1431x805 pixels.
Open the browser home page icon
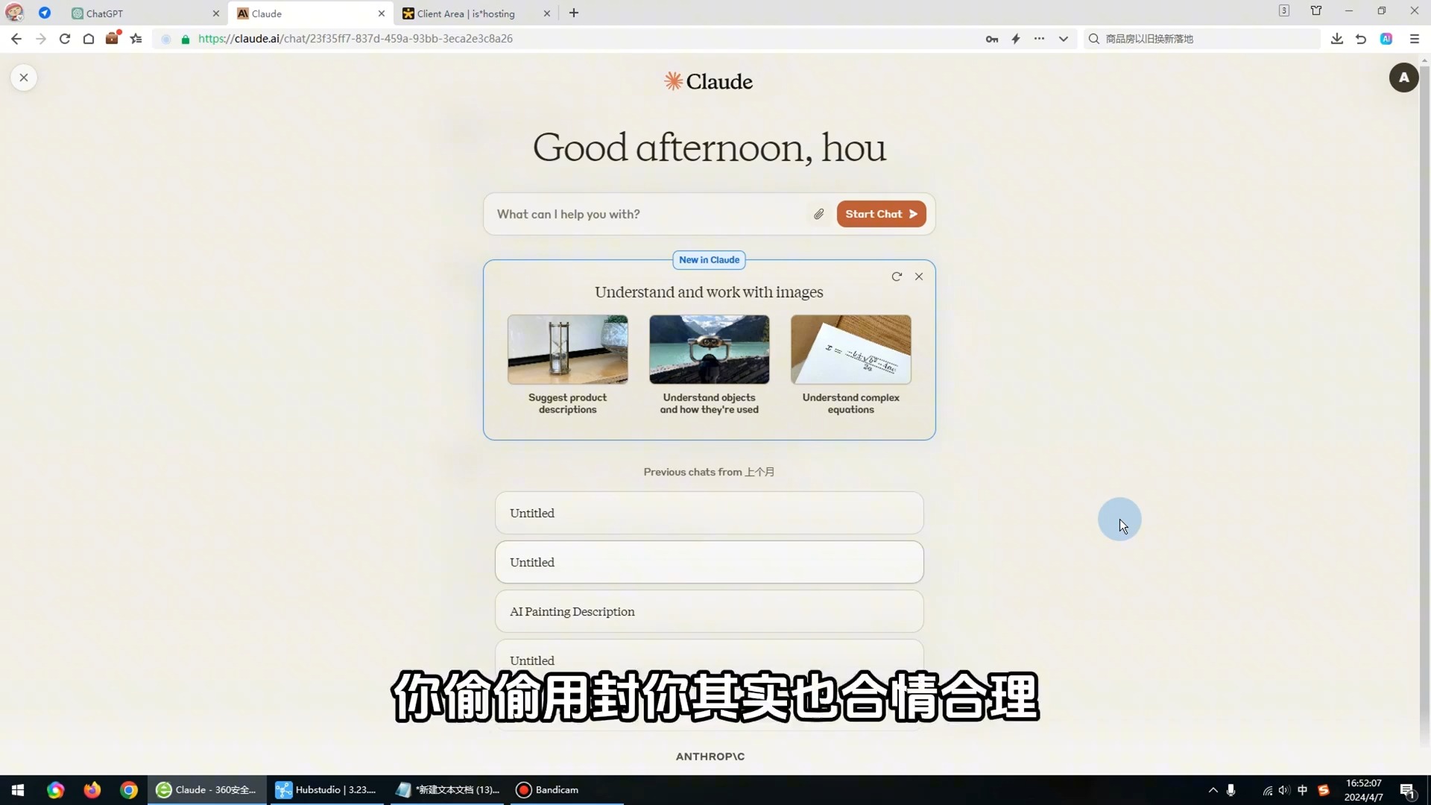pos(89,39)
